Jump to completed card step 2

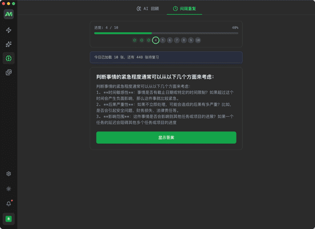coord(141,41)
